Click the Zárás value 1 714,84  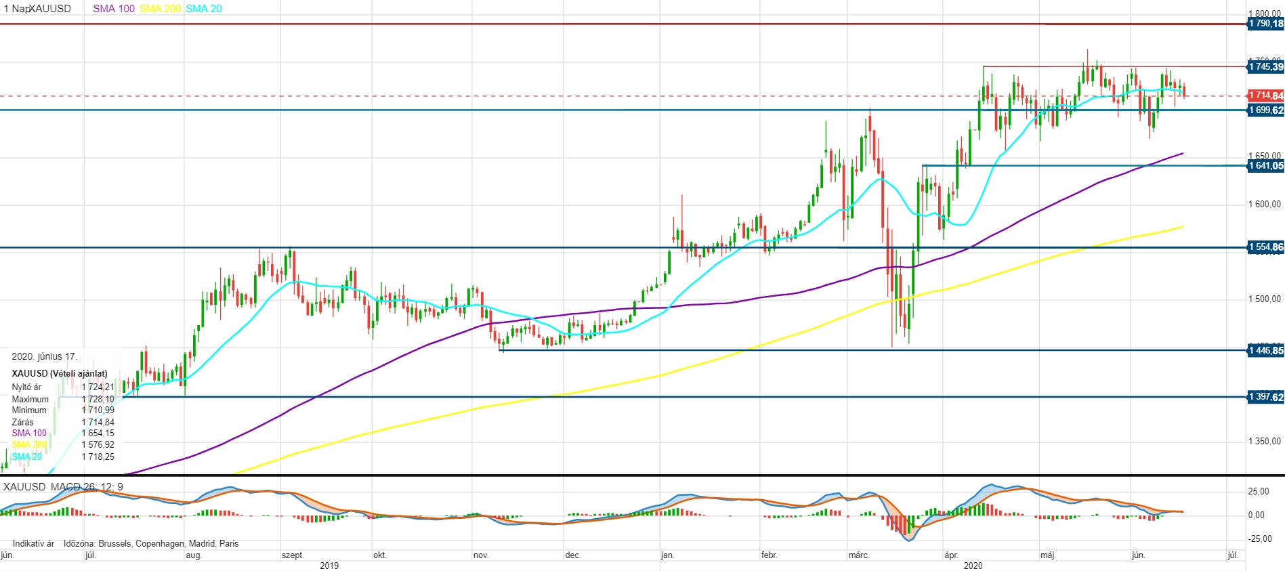pyautogui.click(x=98, y=422)
